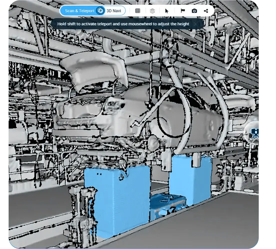The width and height of the screenshot is (276, 249).
Task: Take a screenshot with the camera icon
Action: (x=194, y=11)
